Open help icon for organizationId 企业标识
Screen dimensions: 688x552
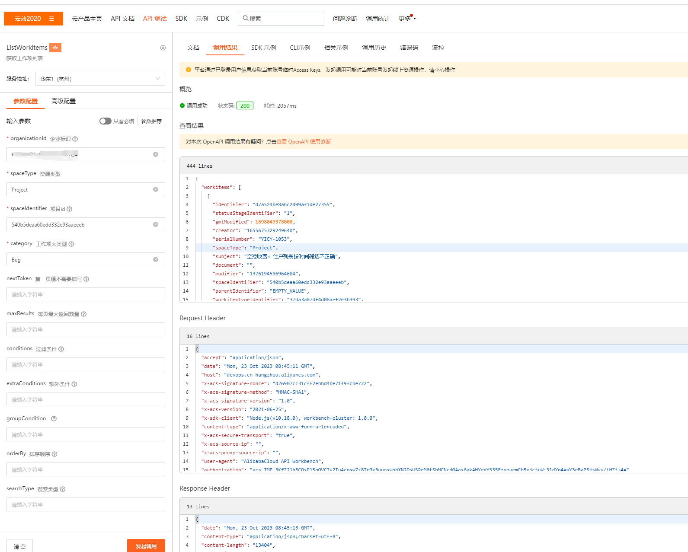point(75,139)
